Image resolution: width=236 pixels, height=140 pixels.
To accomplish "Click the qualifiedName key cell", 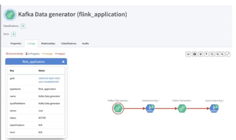I will click(x=18, y=103).
